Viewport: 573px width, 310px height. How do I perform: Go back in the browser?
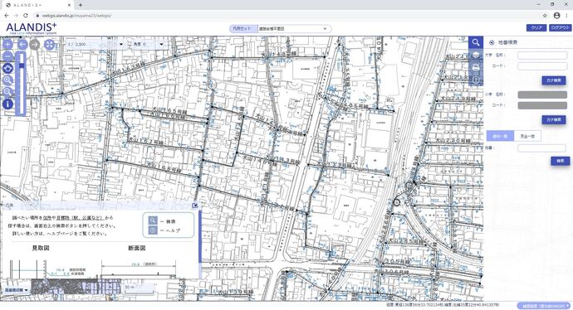pyautogui.click(x=7, y=16)
